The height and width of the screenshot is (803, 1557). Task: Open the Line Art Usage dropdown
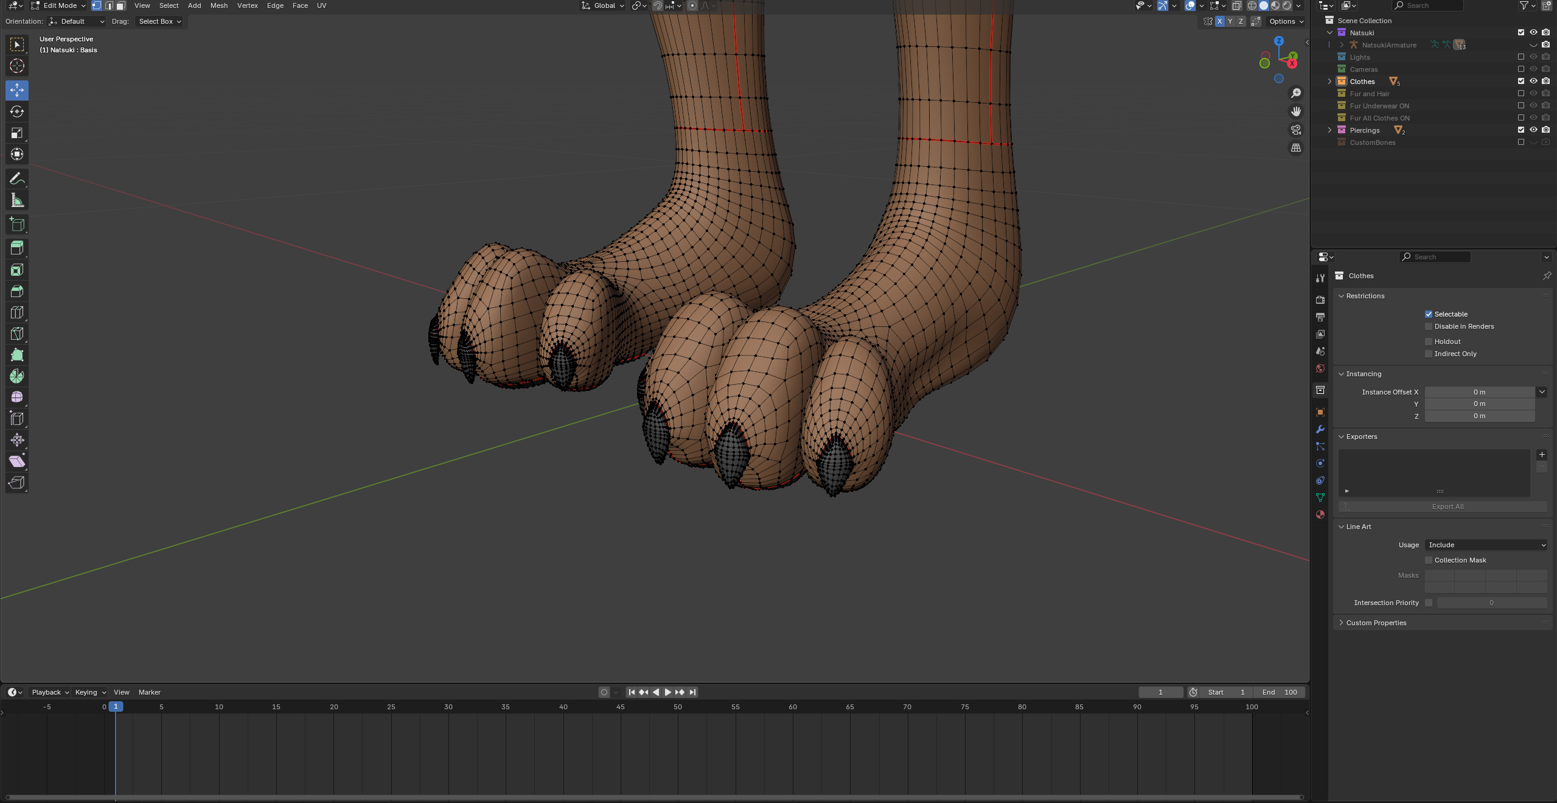coord(1486,545)
